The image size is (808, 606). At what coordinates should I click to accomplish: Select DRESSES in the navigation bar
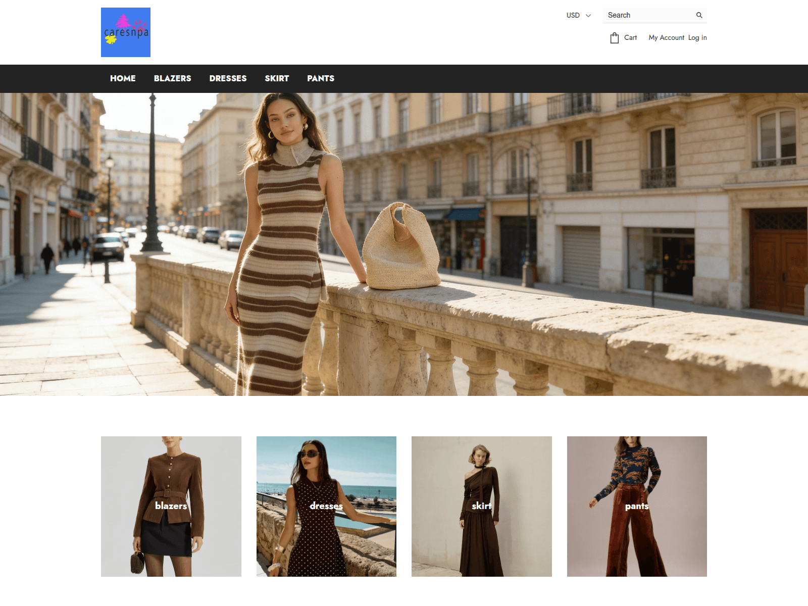pyautogui.click(x=228, y=78)
